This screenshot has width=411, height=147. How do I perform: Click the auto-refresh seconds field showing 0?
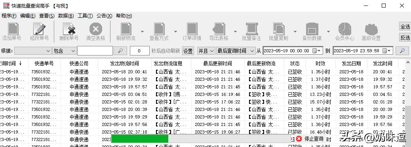click(139, 51)
